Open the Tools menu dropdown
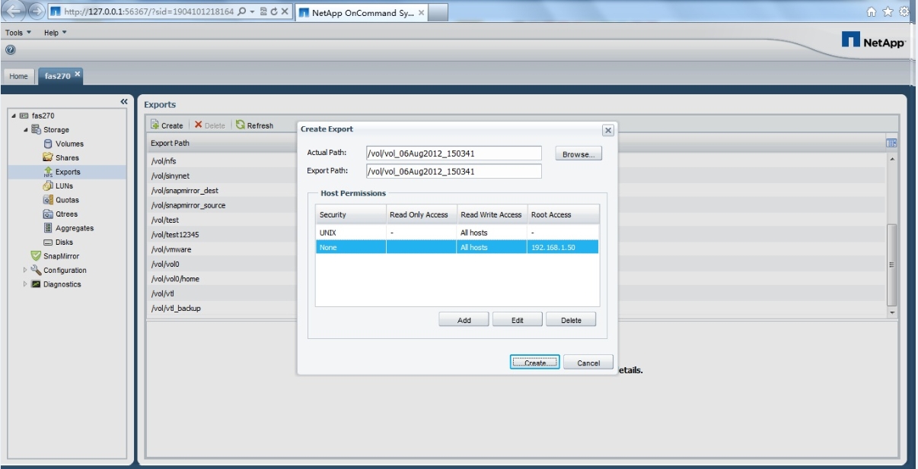 point(18,33)
